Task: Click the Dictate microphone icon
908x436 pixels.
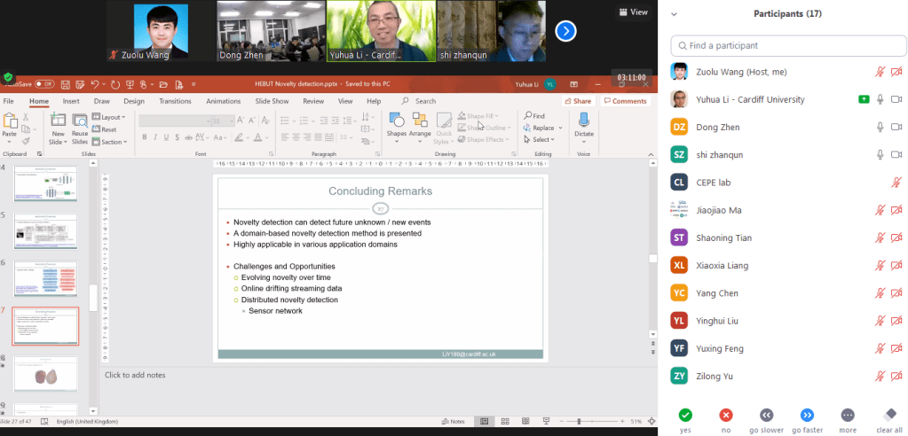Action: pyautogui.click(x=584, y=121)
